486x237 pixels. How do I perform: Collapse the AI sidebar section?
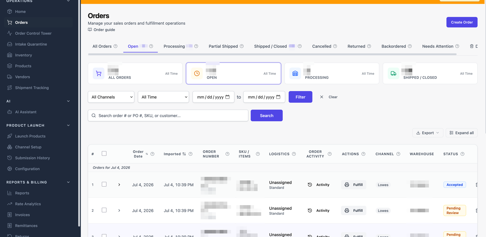(68, 101)
